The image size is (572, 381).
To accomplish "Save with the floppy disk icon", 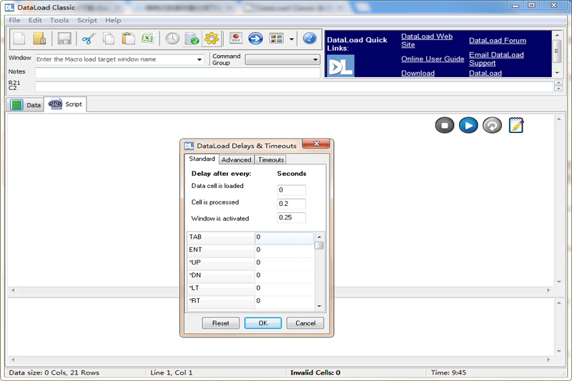I will coord(64,39).
